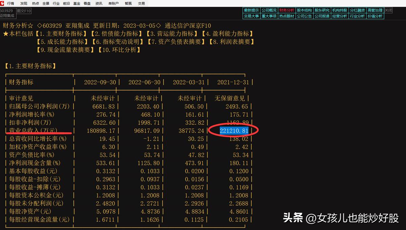Viewport: 406px width, 230px height.
Task: Switch to the 股东研究 tab
Action: 322,10
